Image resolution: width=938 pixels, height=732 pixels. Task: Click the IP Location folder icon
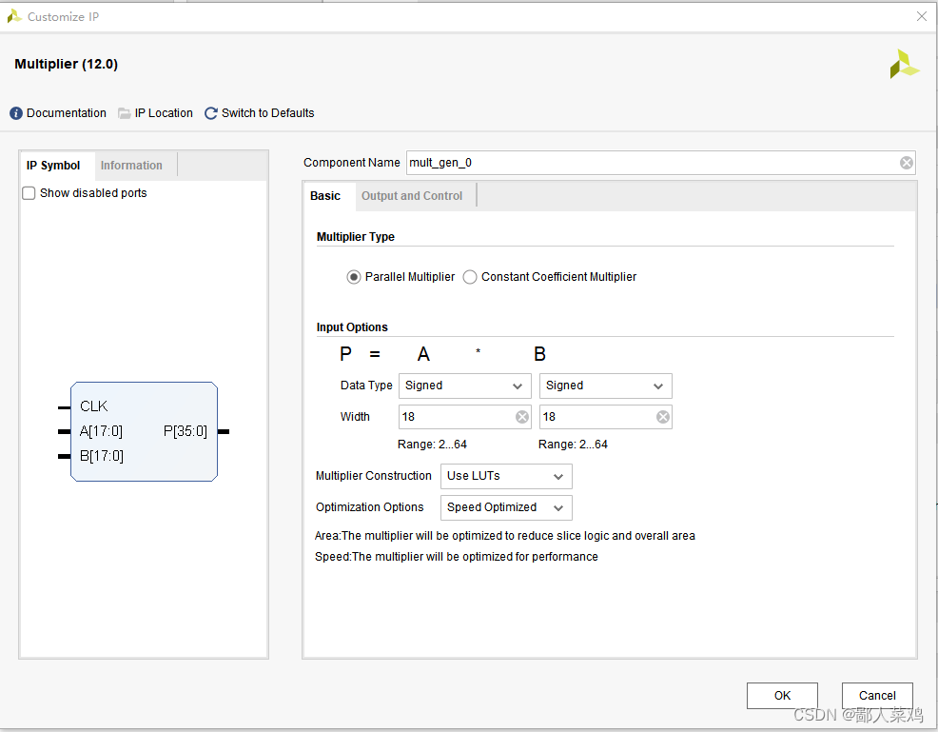pos(125,113)
